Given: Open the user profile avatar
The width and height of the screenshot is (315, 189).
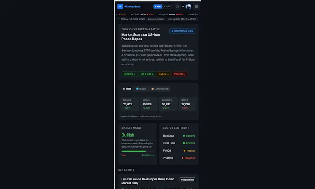Looking at the screenshot, I should (x=188, y=6).
